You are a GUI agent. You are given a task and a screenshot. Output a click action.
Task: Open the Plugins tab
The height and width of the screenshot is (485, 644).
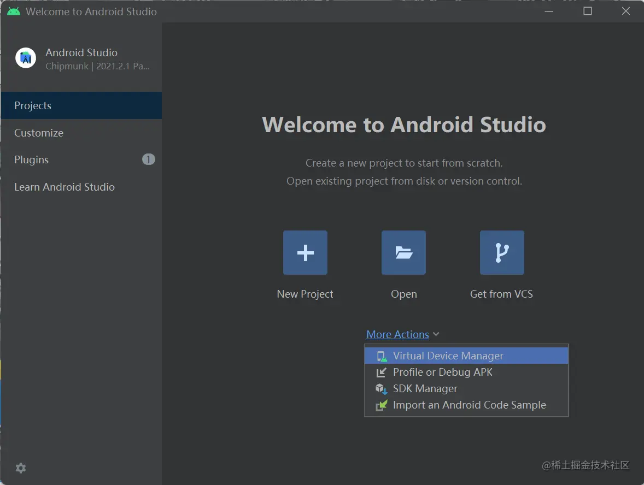tap(81, 159)
